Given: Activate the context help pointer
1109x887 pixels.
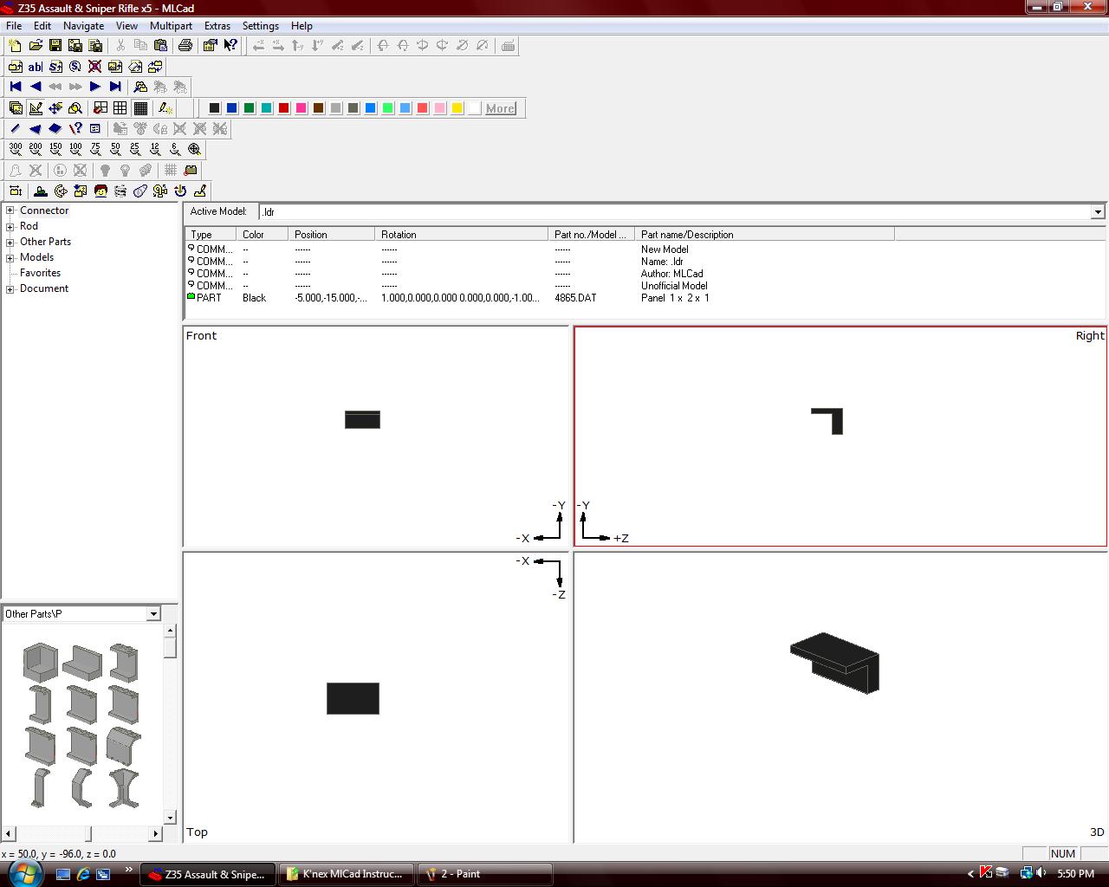Looking at the screenshot, I should (x=230, y=46).
